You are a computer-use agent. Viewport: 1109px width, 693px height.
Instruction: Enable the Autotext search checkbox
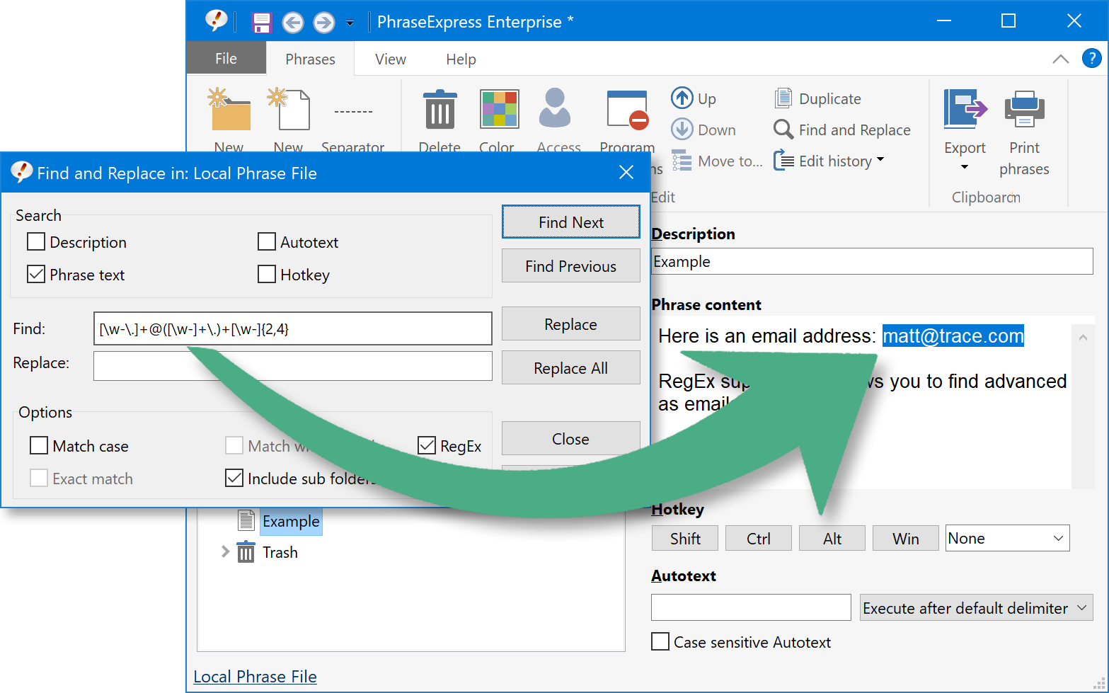(x=267, y=242)
